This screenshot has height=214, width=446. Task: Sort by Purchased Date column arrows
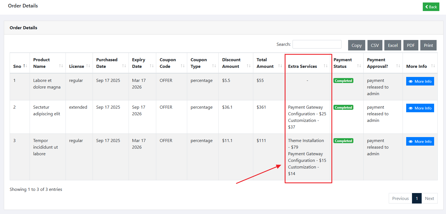coord(124,66)
